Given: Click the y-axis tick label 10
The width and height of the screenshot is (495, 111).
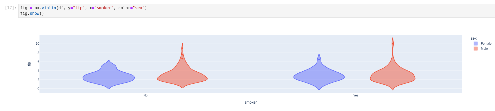Looking at the screenshot, I should (x=37, y=44).
